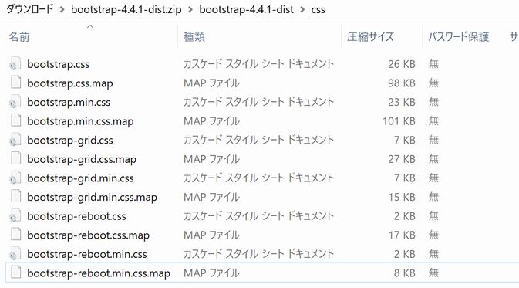Viewport: 519px width, 288px height.
Task: Click the 27 KB compressed size value
Action: coord(402,159)
